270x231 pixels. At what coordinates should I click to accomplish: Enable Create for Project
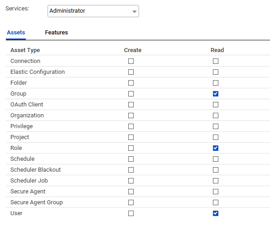[x=131, y=137]
